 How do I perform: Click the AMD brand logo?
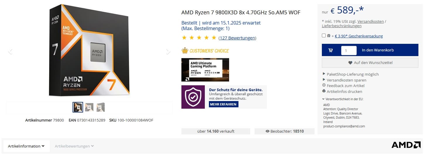click(x=406, y=145)
